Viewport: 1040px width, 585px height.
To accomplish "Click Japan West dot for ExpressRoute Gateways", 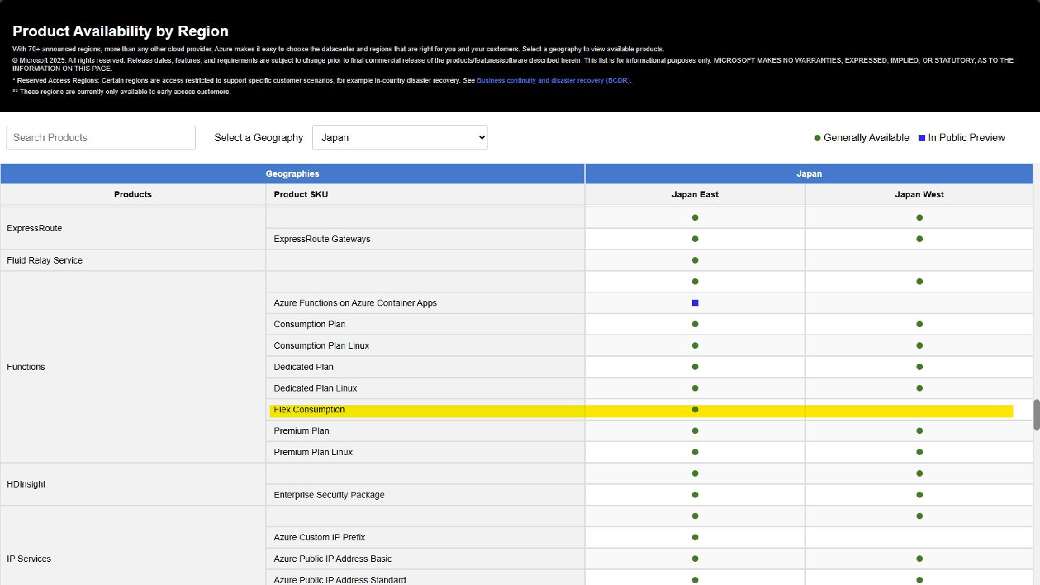I will [919, 239].
